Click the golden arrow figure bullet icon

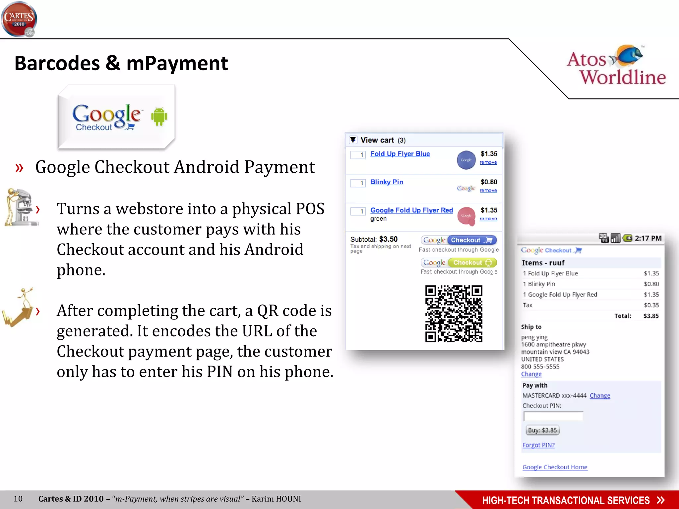click(18, 307)
